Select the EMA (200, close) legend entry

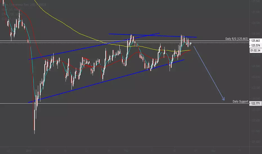pos(12,14)
